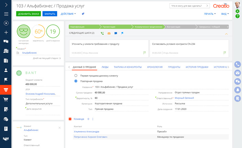Switch to Тактика и конкуренты tab

(x=128, y=67)
